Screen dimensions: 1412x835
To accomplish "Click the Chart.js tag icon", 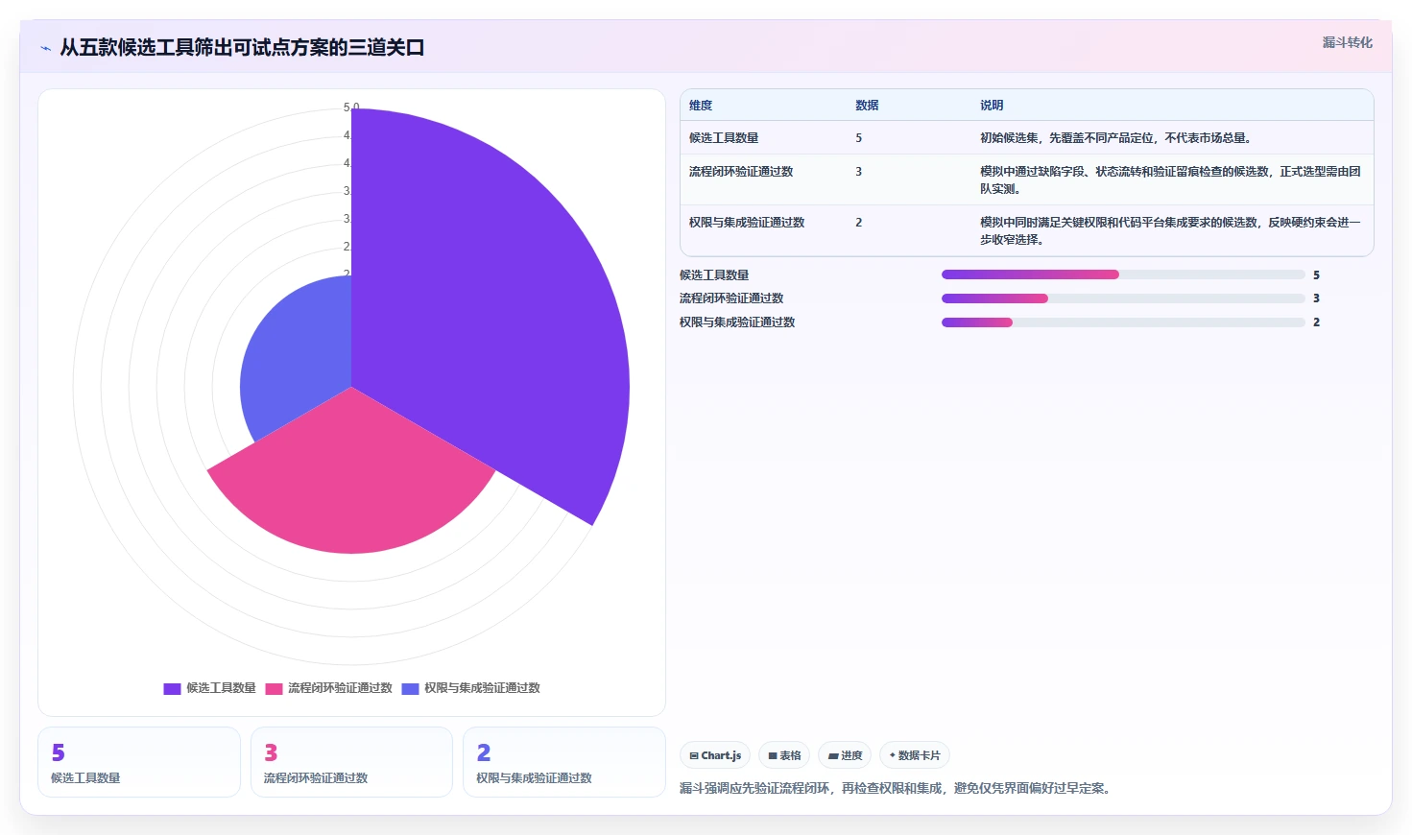I will (694, 756).
